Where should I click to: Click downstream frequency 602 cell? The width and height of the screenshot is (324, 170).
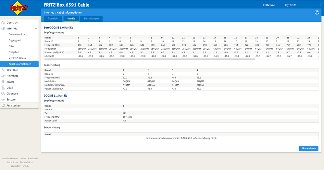coord(111,45)
